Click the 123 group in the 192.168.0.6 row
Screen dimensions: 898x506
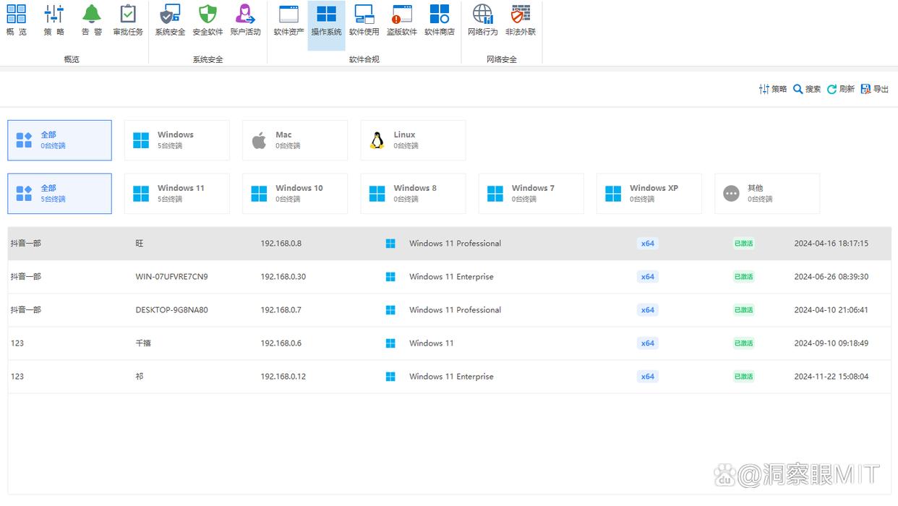(x=17, y=343)
